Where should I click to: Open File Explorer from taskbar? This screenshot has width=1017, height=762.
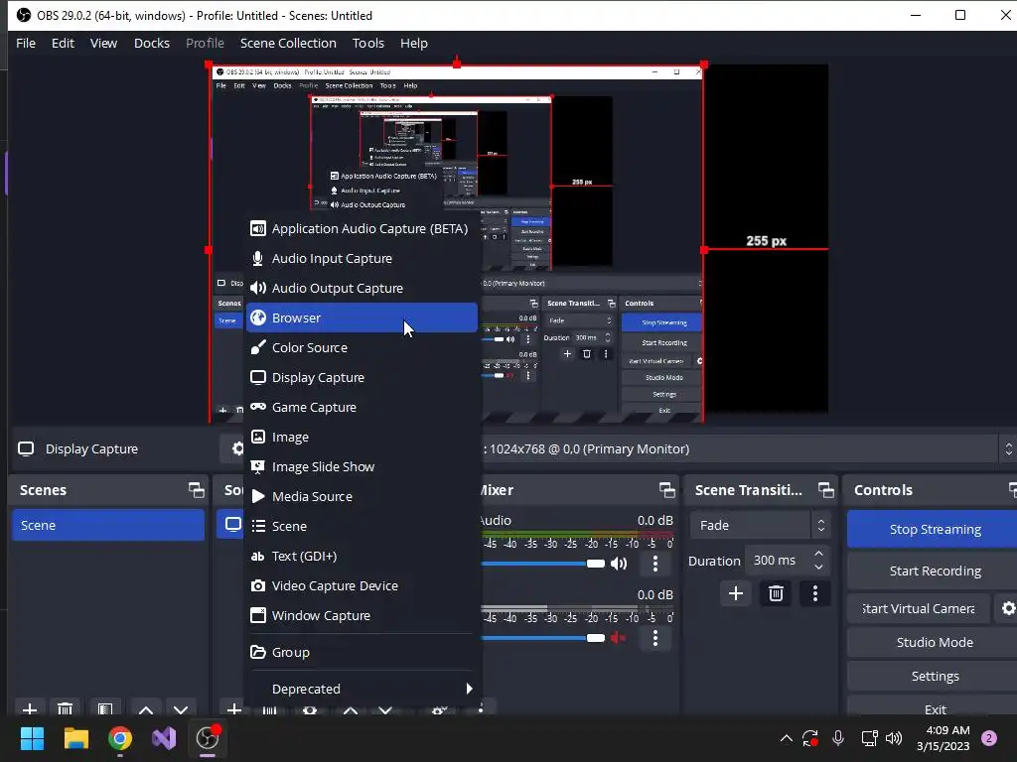75,738
